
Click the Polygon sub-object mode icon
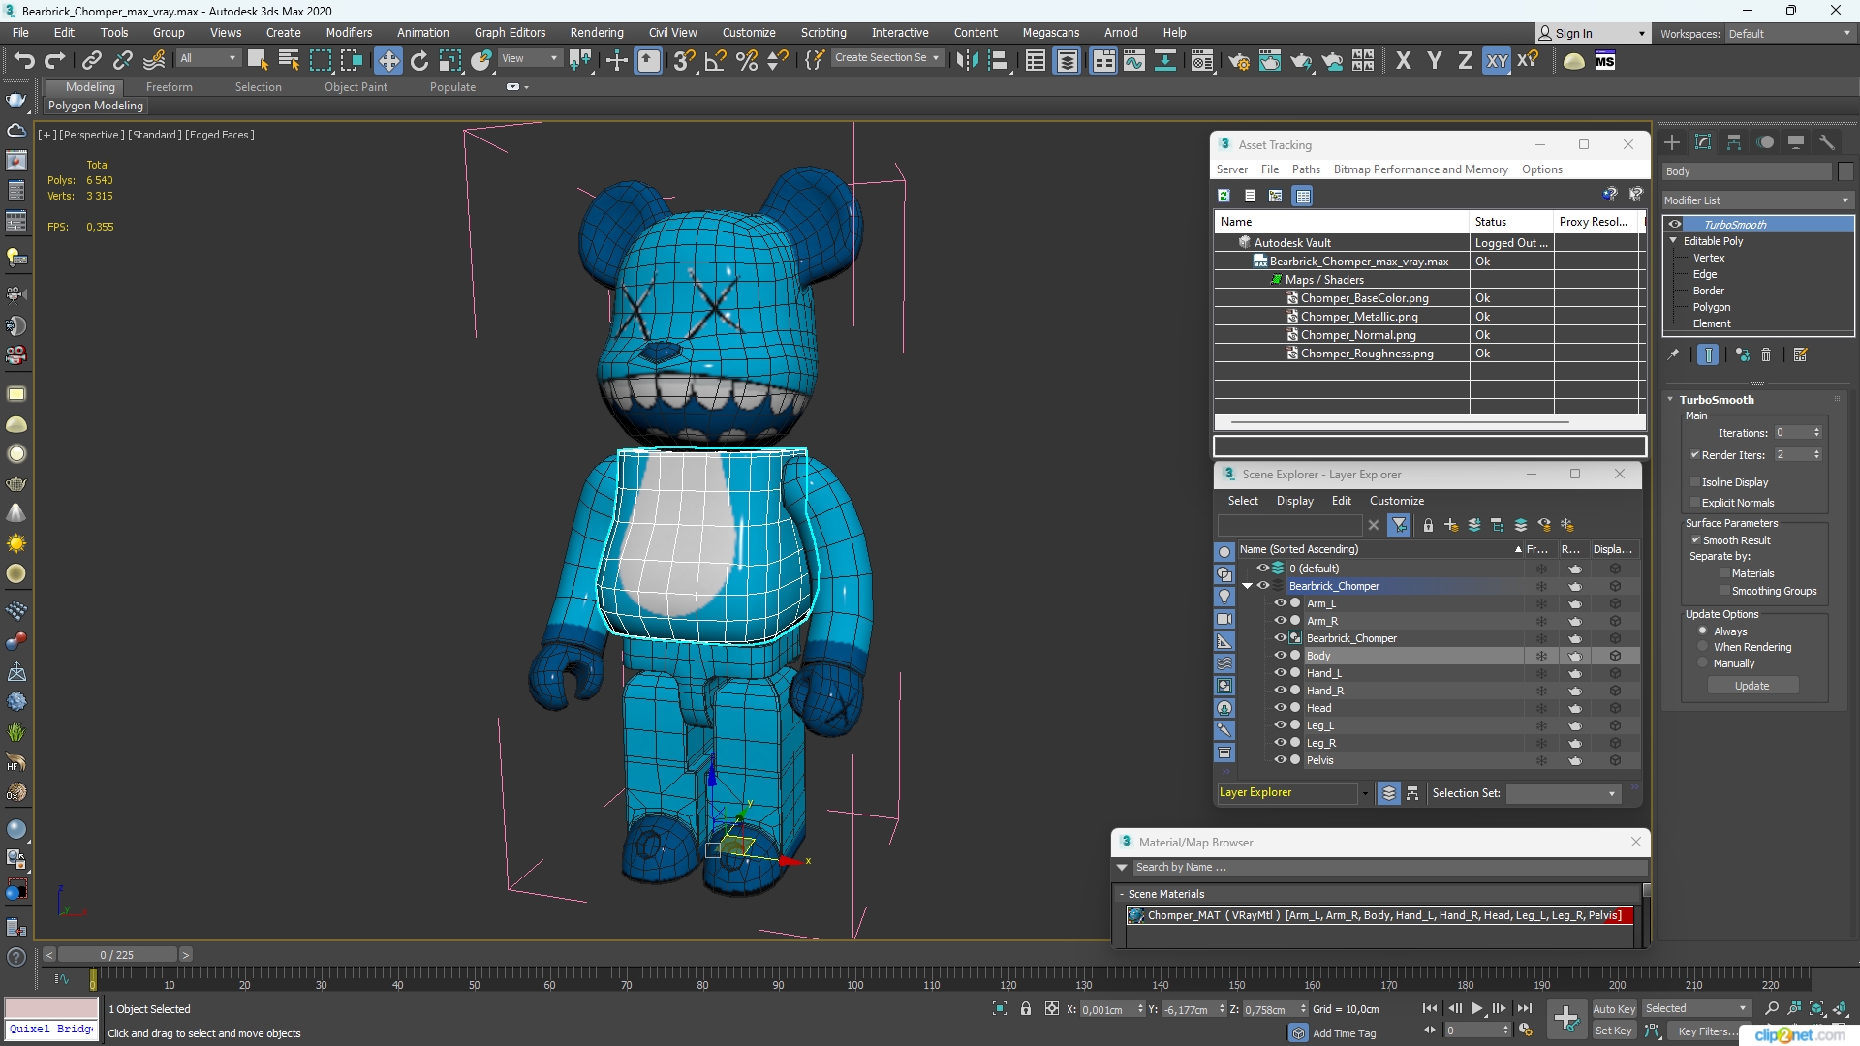(x=1711, y=306)
